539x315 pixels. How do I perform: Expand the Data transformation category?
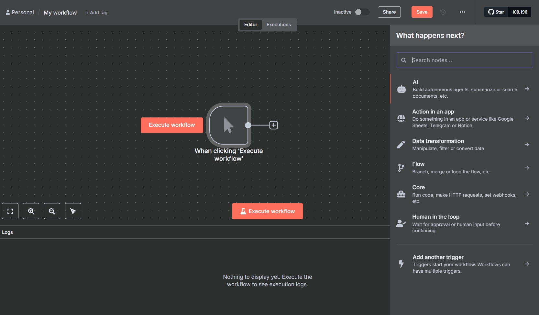464,145
